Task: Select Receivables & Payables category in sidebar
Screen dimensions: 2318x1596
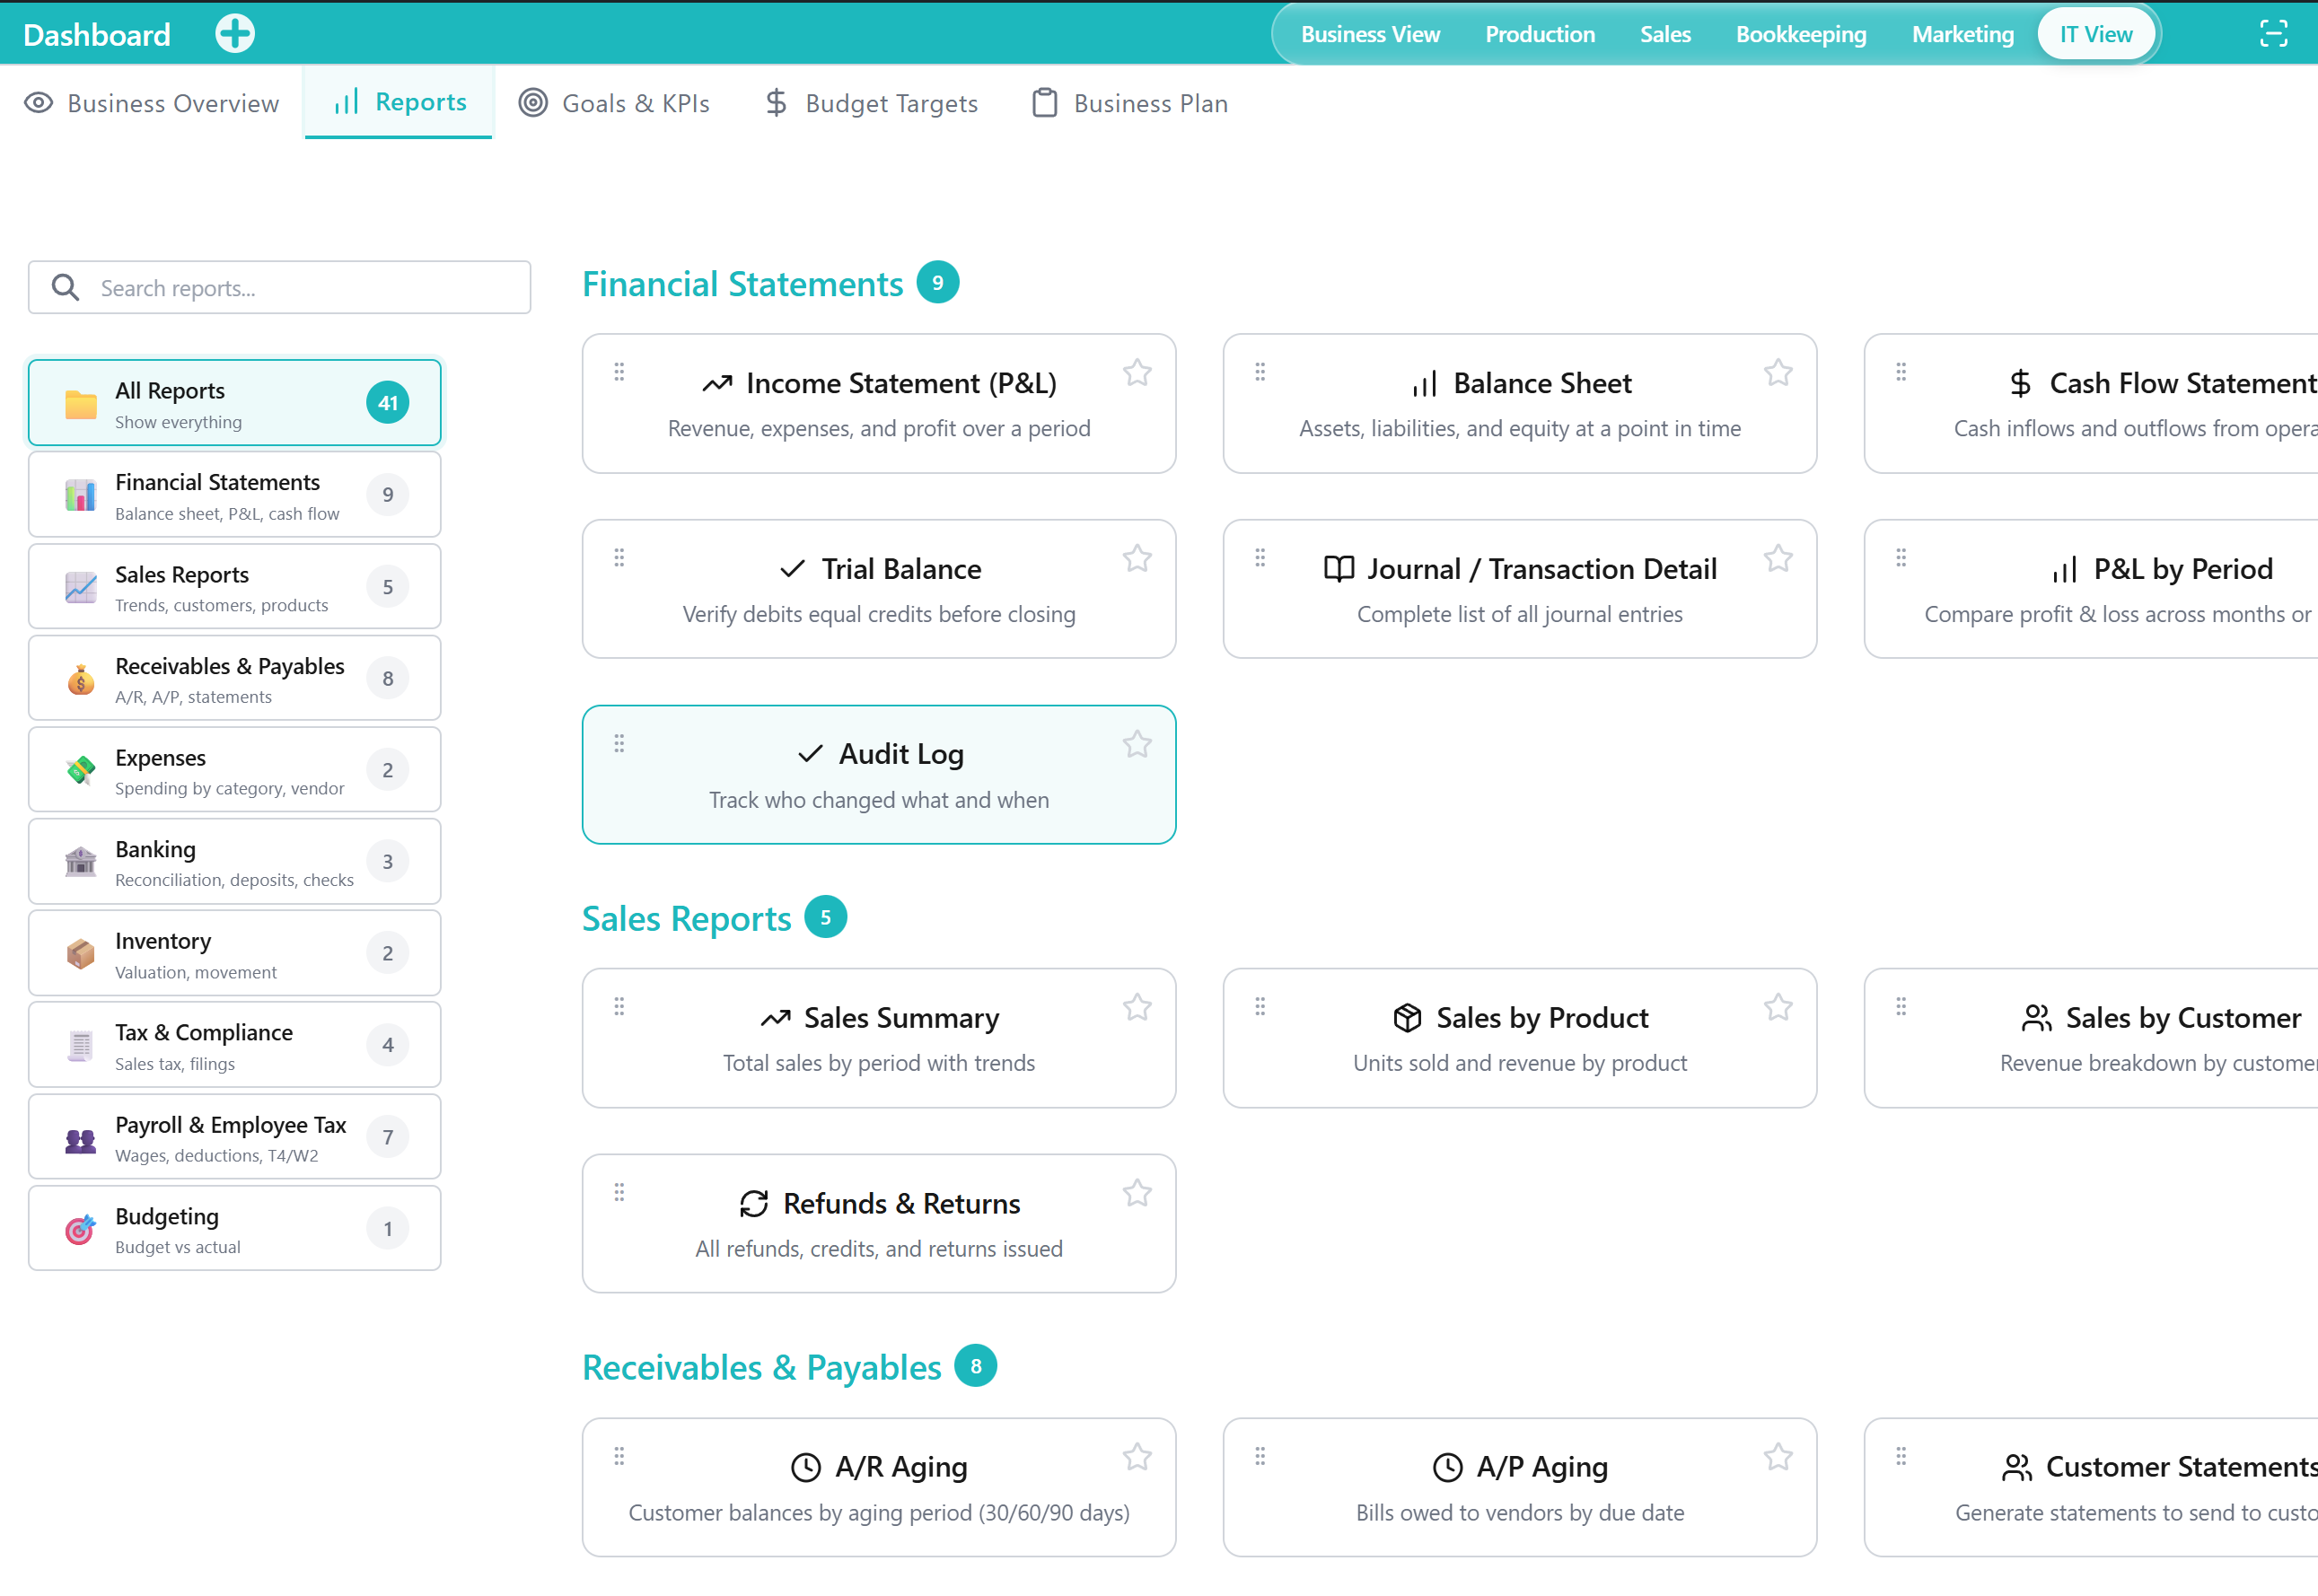Action: point(234,679)
